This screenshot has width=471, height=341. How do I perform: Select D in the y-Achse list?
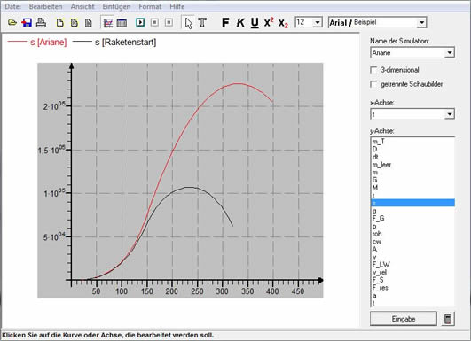(x=412, y=149)
